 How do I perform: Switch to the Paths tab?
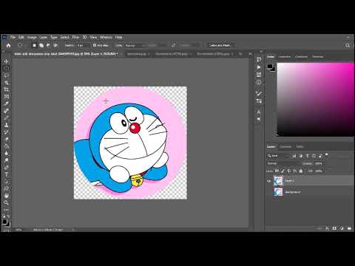click(x=300, y=146)
